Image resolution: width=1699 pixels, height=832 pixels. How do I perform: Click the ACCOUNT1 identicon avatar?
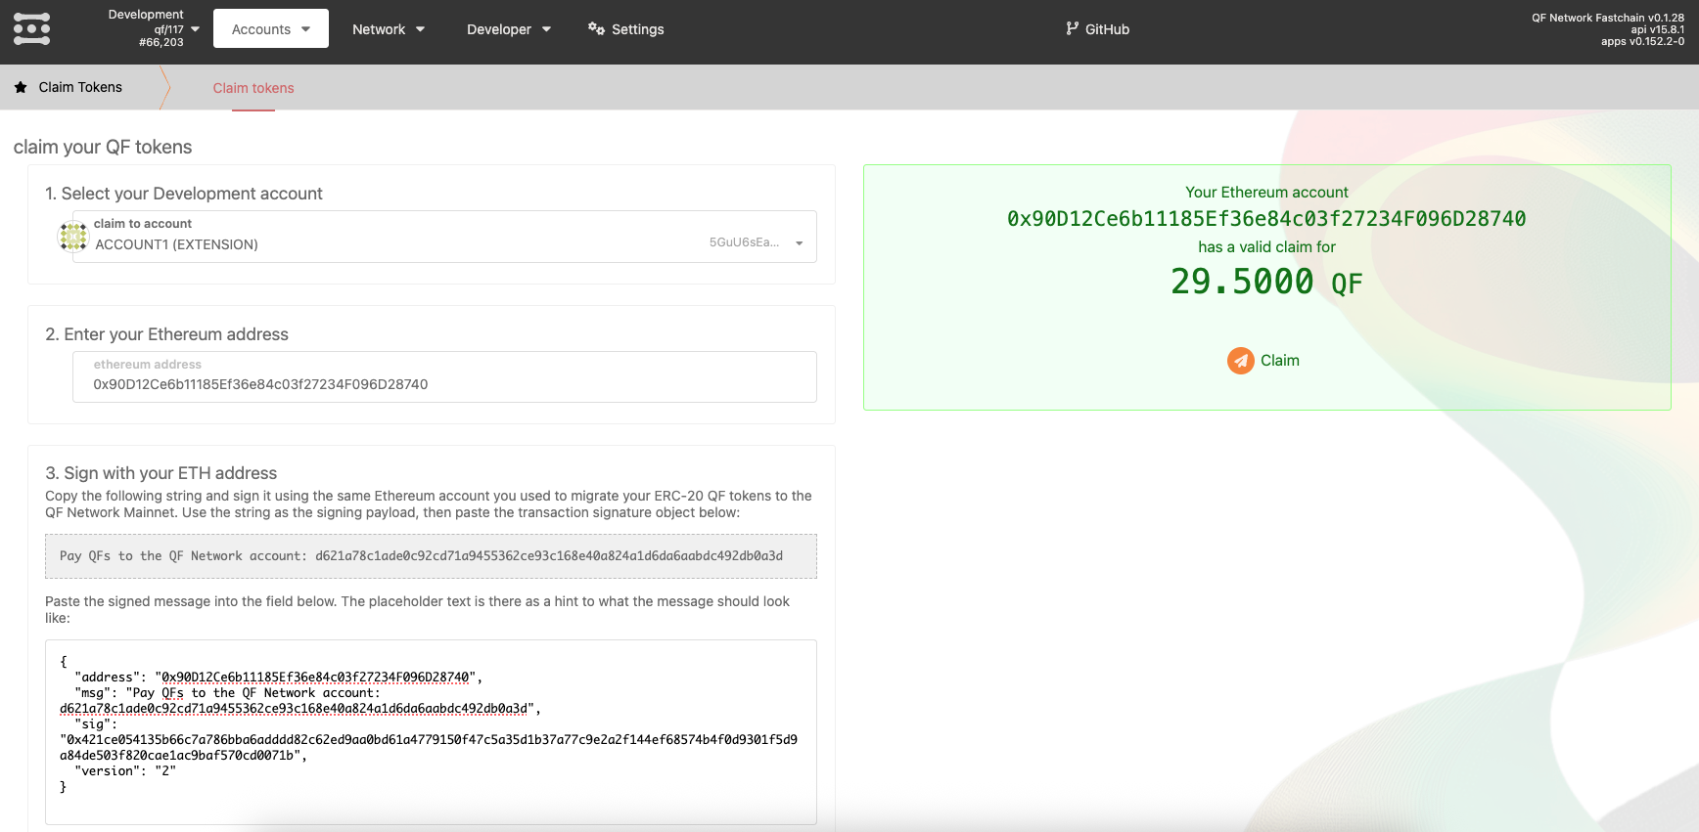click(73, 236)
